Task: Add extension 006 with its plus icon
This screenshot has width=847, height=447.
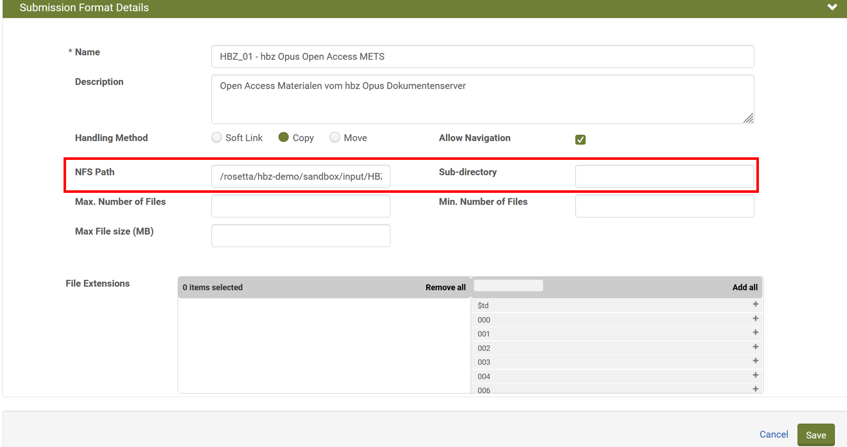Action: click(x=755, y=389)
